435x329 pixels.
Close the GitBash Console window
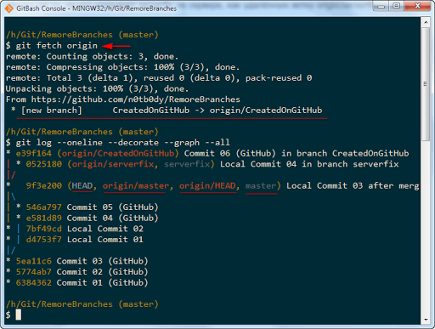[417, 6]
